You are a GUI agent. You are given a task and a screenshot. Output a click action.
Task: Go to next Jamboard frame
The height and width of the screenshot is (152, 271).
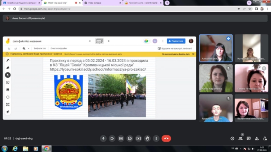pyautogui.click(x=109, y=41)
